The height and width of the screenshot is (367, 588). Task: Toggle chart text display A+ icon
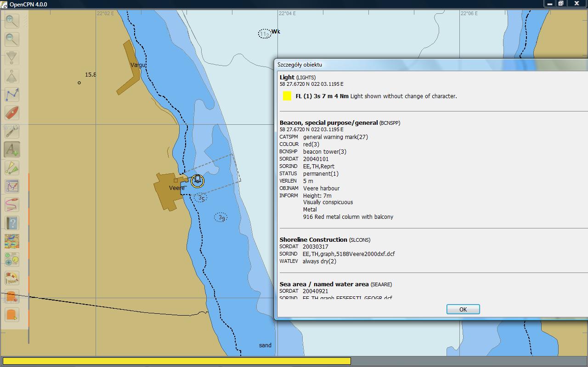[x=12, y=150]
